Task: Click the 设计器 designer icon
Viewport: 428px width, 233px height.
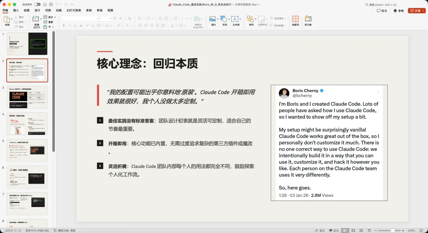Action: [x=308, y=19]
